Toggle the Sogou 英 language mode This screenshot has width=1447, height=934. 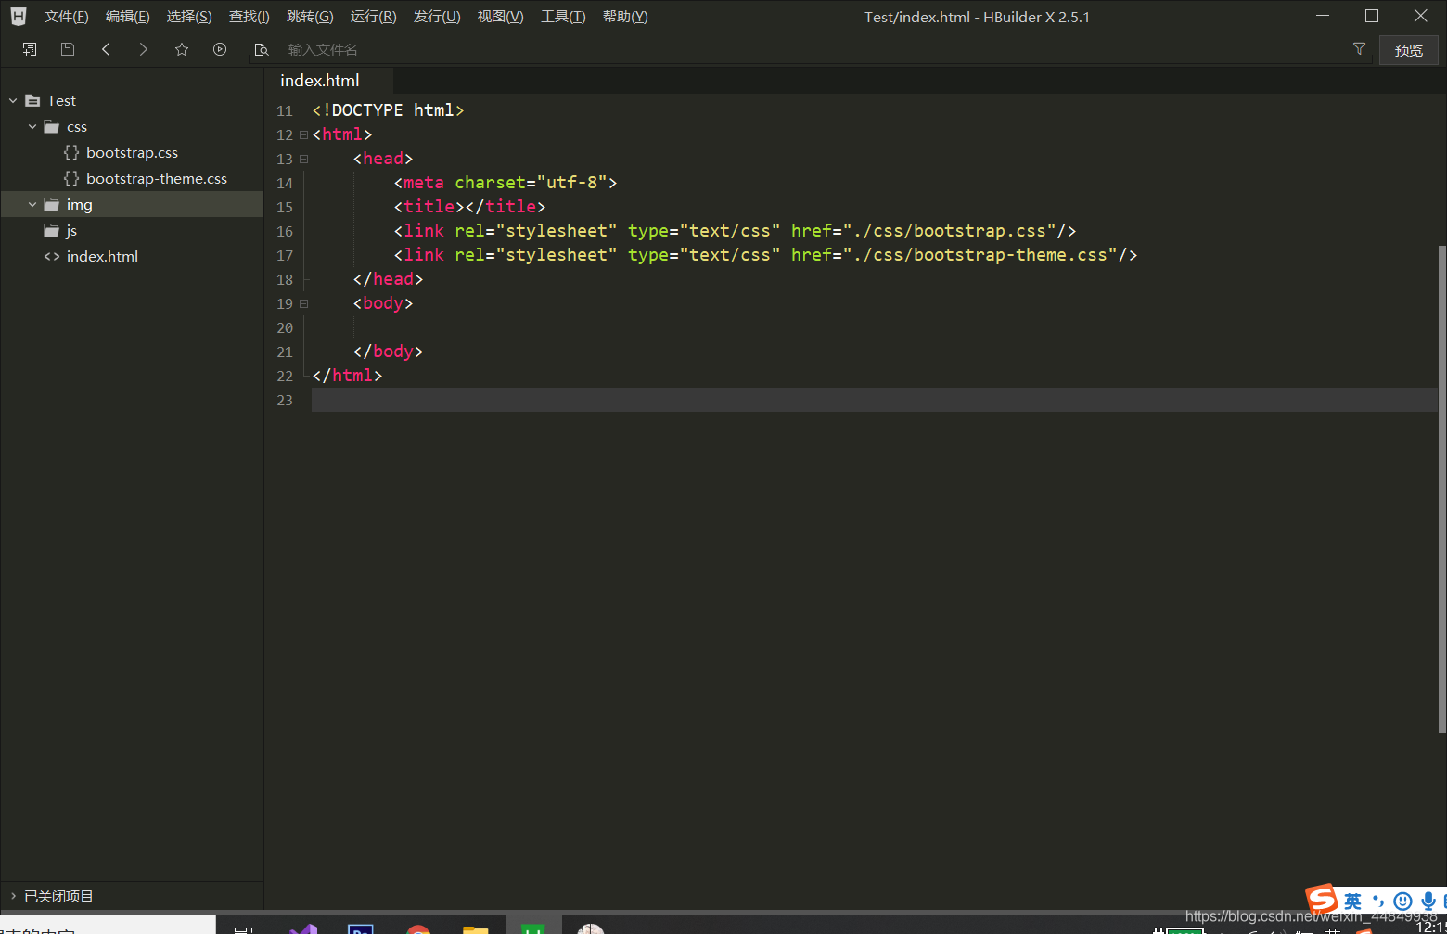pos(1352,901)
